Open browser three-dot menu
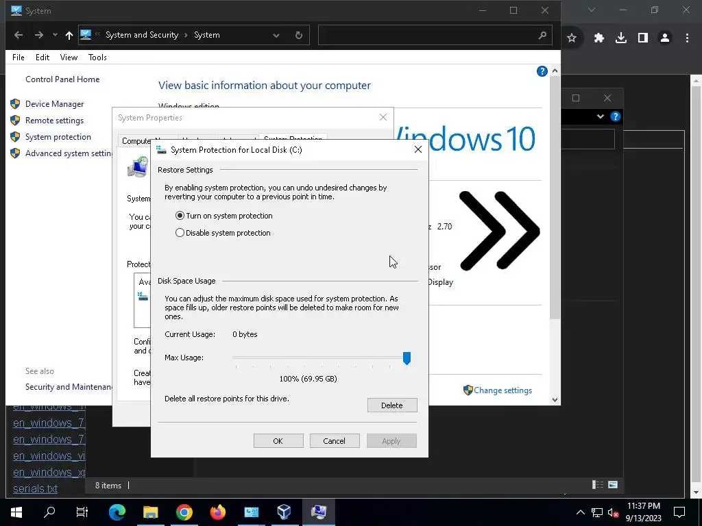The width and height of the screenshot is (702, 526). tap(687, 38)
